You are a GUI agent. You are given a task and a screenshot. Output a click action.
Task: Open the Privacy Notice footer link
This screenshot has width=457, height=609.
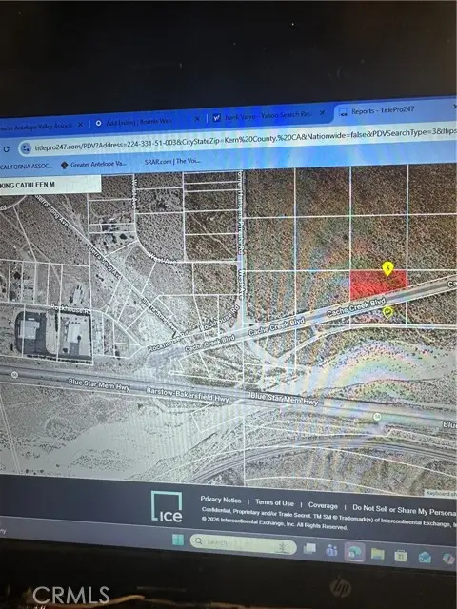pyautogui.click(x=220, y=500)
